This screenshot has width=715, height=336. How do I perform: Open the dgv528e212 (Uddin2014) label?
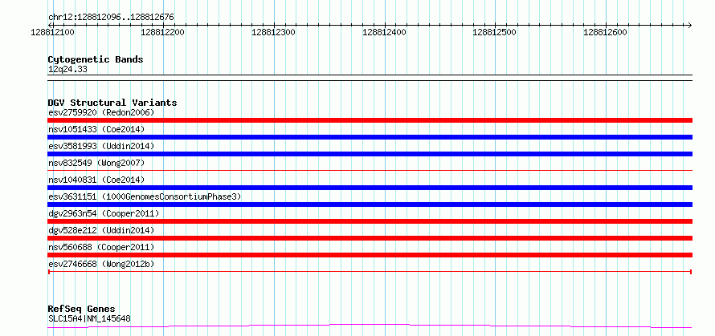pos(101,230)
